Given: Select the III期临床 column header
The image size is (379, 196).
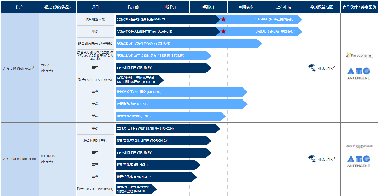Looking at the screenshot, I should (x=246, y=7).
